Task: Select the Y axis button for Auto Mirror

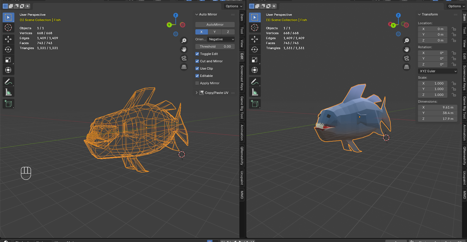Action: click(215, 32)
